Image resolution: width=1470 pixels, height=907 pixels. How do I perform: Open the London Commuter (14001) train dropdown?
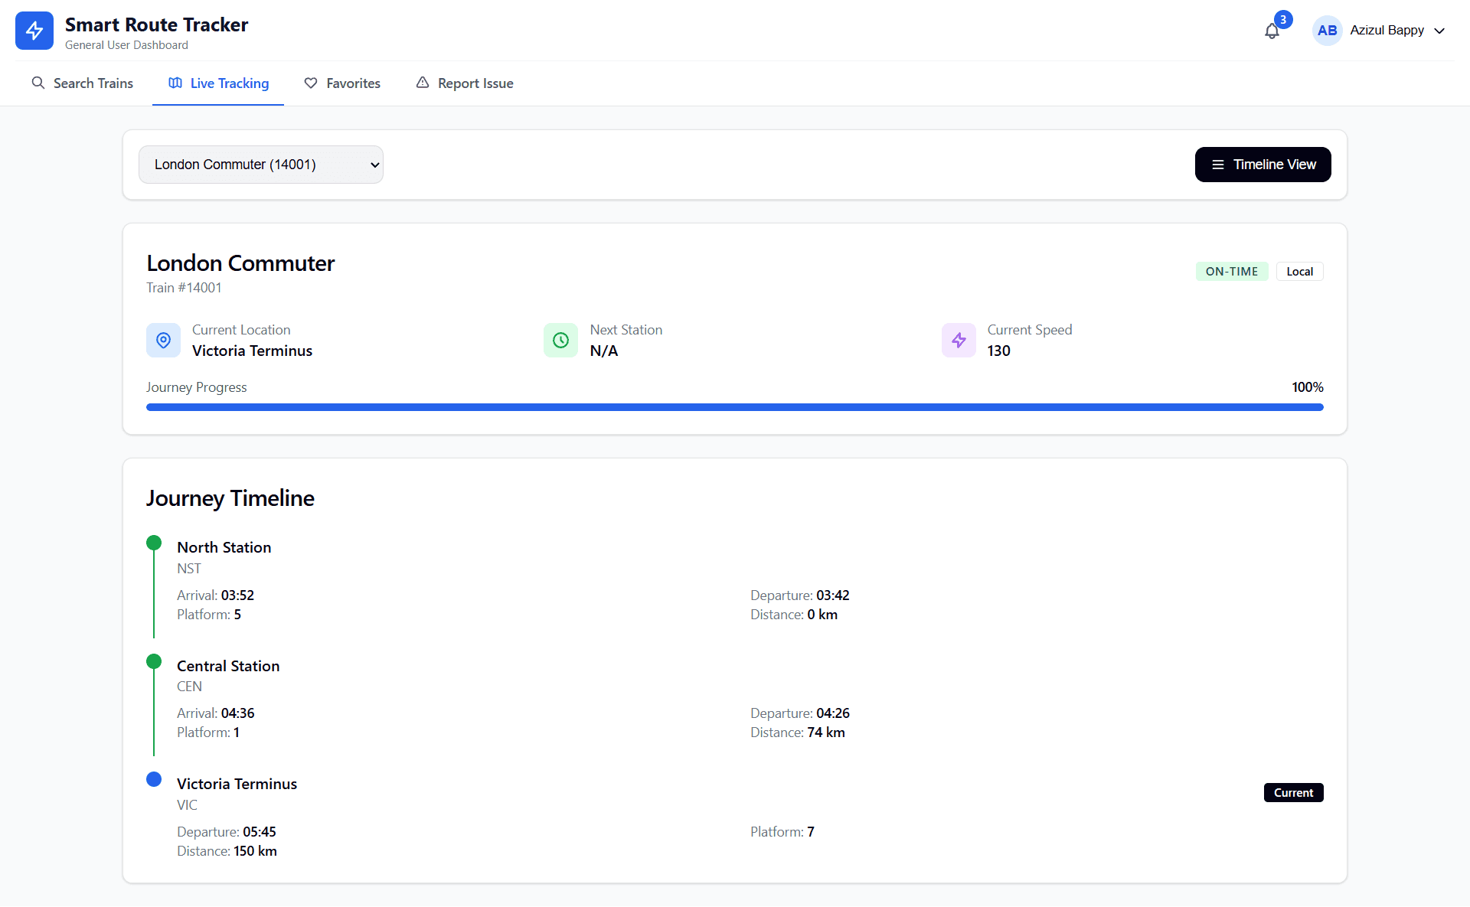[x=261, y=165]
